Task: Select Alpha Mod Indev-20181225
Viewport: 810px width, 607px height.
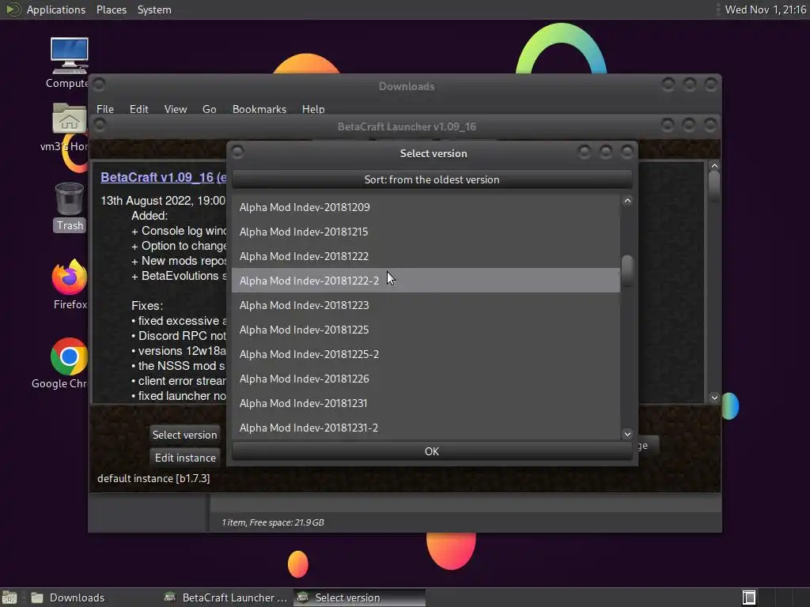Action: click(426, 330)
